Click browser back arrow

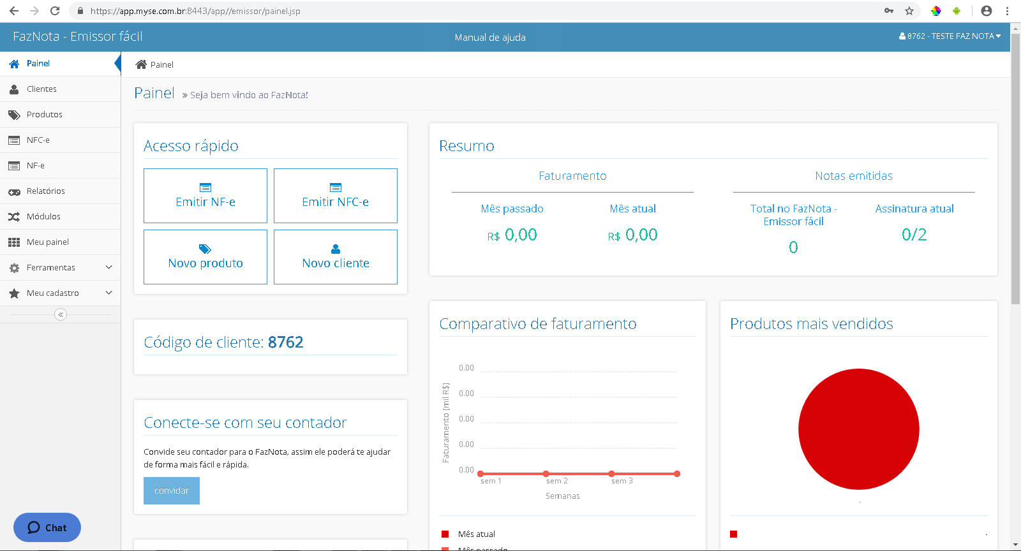coord(14,11)
